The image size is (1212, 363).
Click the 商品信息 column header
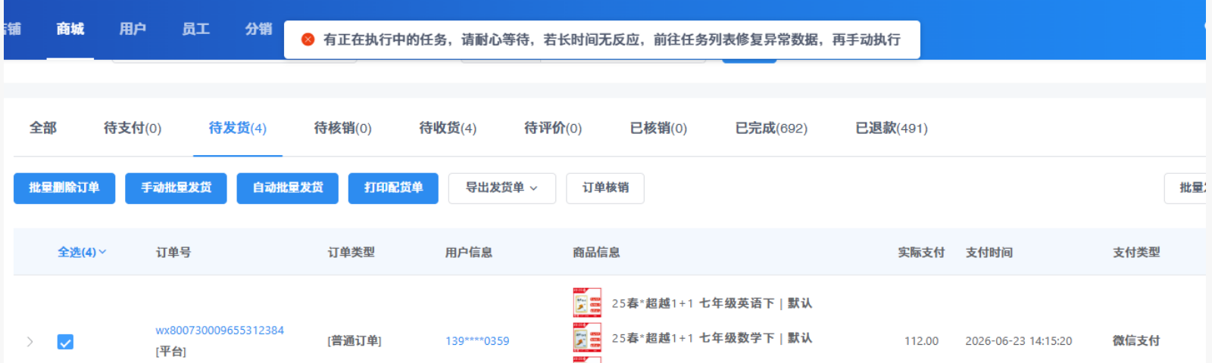[597, 253]
